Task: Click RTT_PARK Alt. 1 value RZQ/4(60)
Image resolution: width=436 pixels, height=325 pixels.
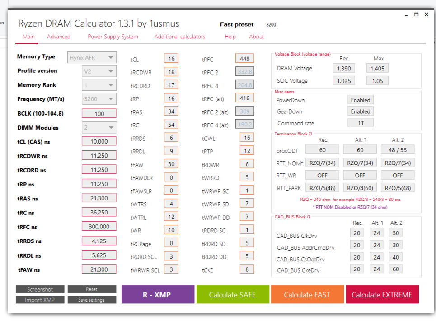Action: 360,188
